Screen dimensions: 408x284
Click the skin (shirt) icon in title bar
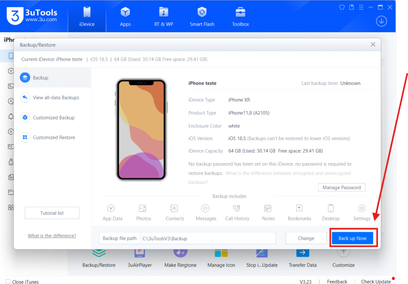(342, 7)
